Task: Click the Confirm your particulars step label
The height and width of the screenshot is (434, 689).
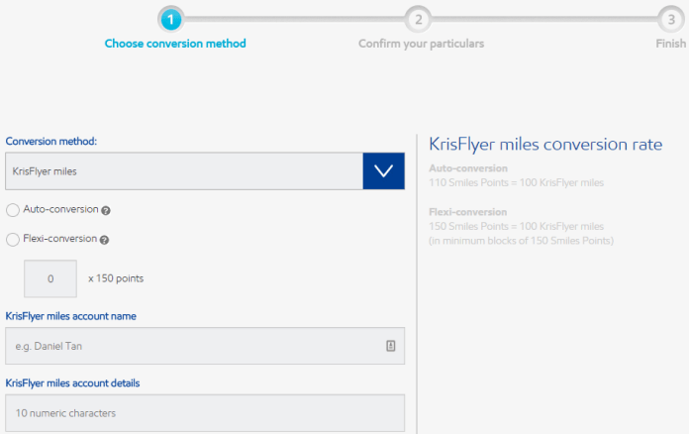Action: point(421,44)
